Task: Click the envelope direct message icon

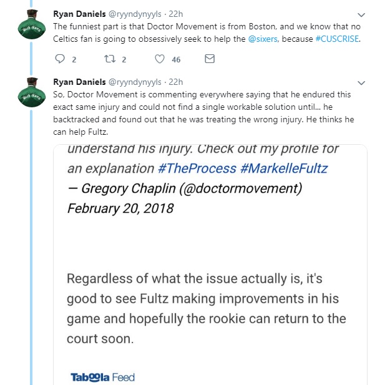Action: [210, 59]
